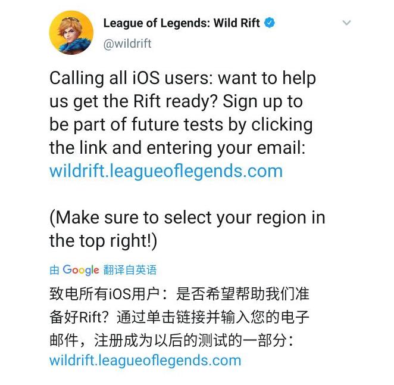
Task: Click the 由 character before Google
Action: (x=54, y=270)
